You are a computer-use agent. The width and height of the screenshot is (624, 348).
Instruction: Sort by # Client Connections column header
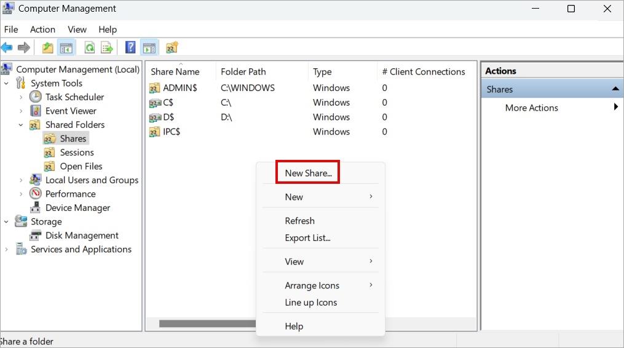(424, 72)
